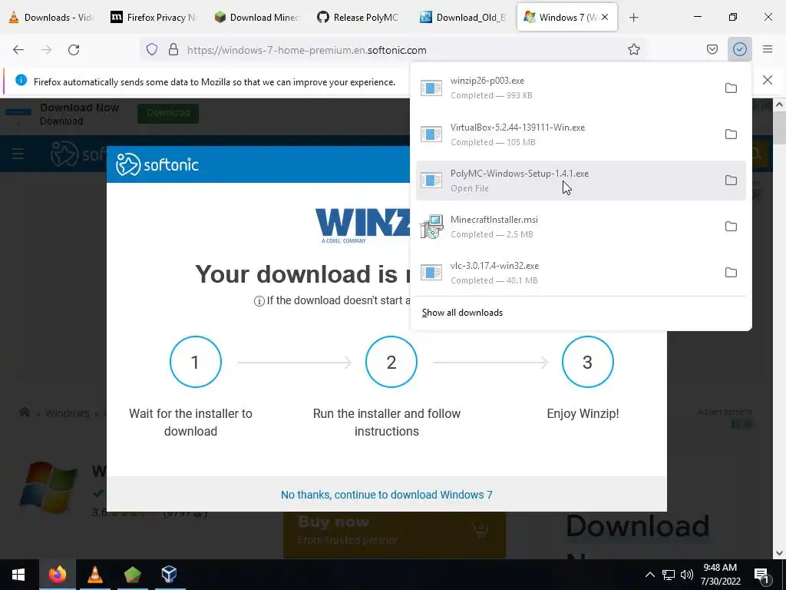Open VLC from the taskbar
The width and height of the screenshot is (786, 590).
[94, 575]
